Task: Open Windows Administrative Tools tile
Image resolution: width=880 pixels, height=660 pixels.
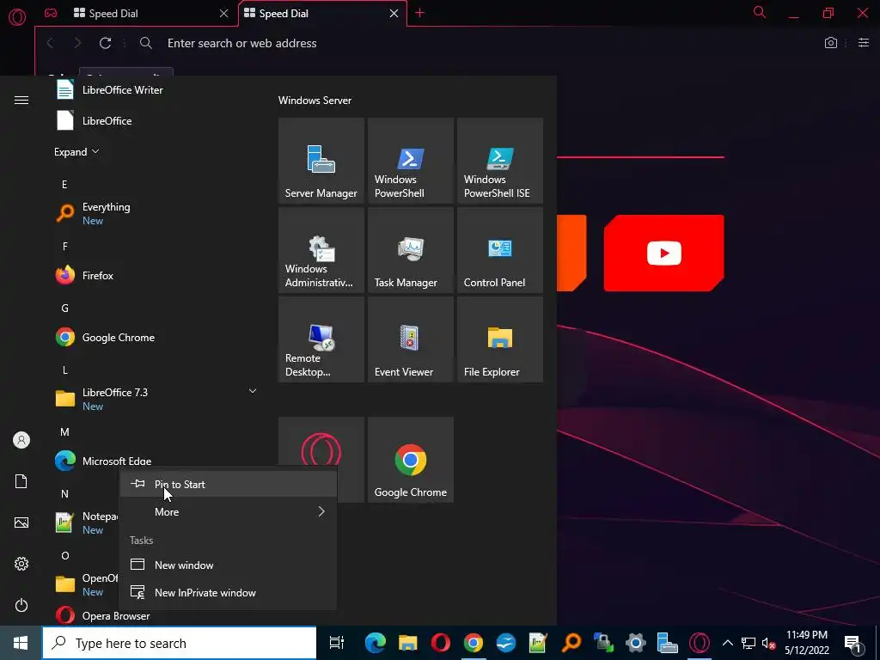Action: 321,250
